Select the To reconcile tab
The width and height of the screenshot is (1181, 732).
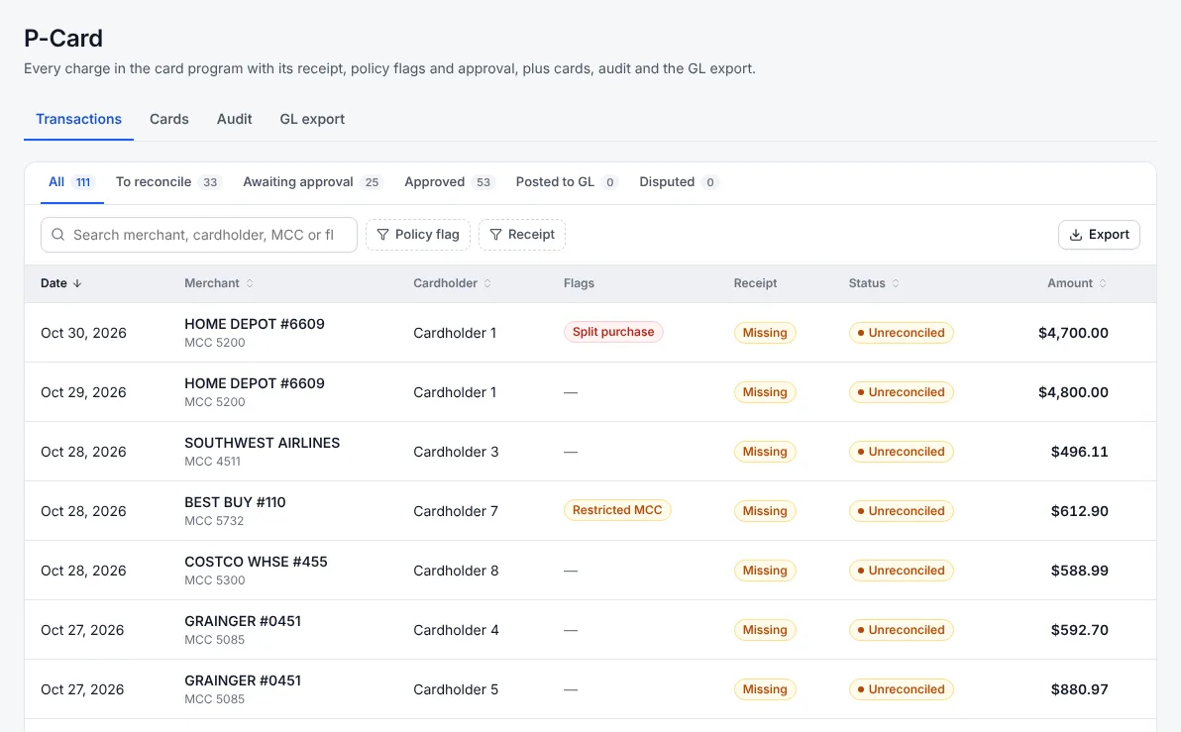click(168, 182)
